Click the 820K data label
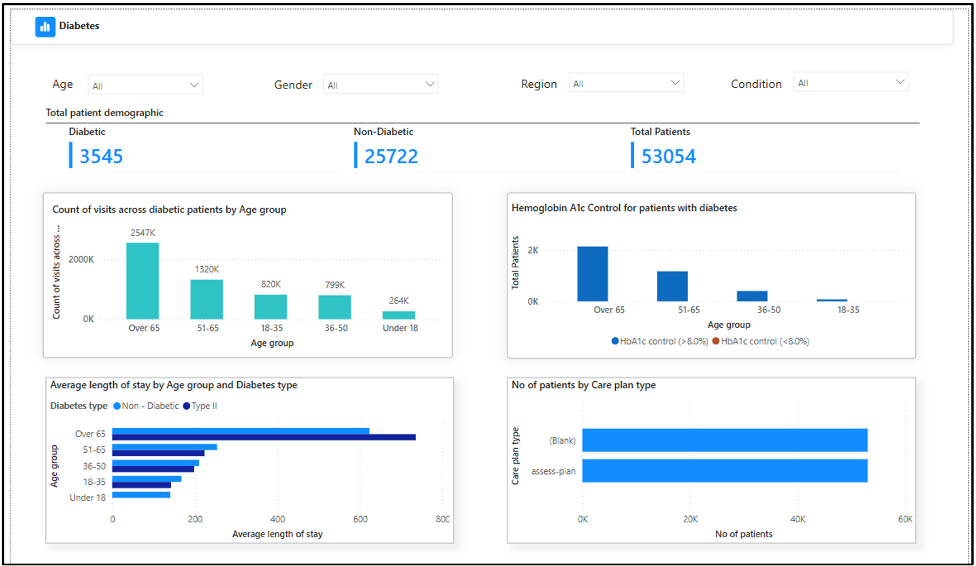 point(271,284)
